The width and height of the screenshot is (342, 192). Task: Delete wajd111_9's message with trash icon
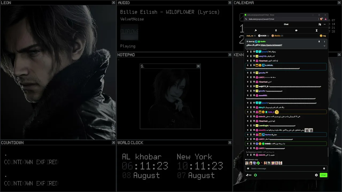(x=248, y=86)
